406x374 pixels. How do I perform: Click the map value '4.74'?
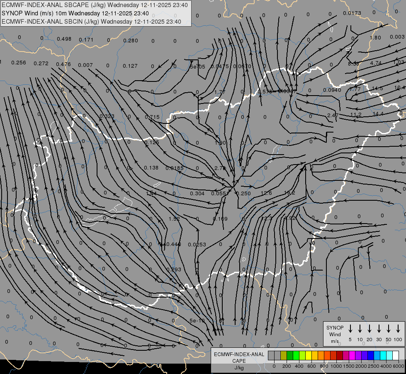(x=376, y=63)
